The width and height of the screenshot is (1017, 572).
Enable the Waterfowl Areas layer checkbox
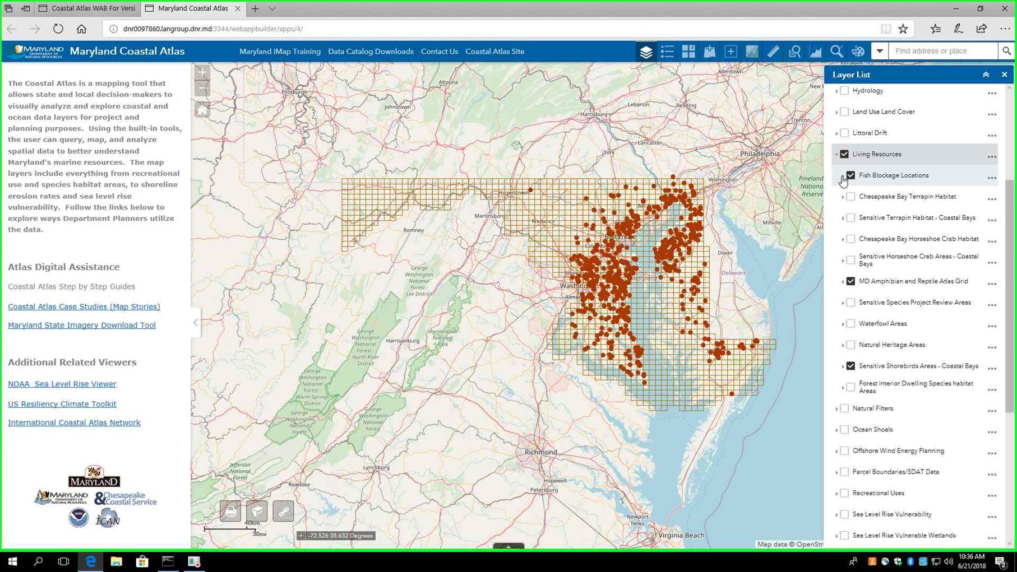pos(850,324)
